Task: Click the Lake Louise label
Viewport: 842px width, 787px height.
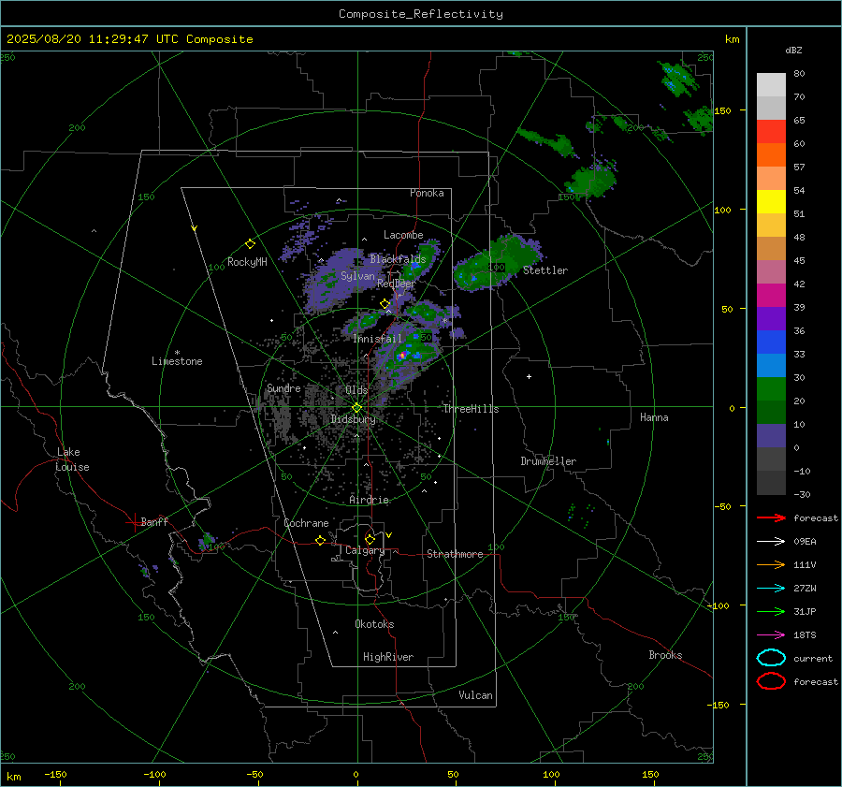Action: click(72, 459)
